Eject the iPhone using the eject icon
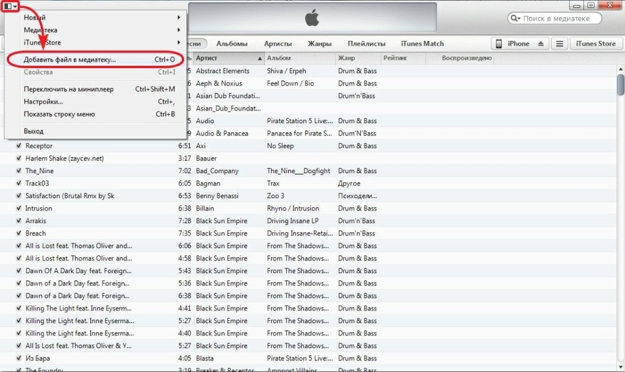This screenshot has width=625, height=372. (x=540, y=44)
